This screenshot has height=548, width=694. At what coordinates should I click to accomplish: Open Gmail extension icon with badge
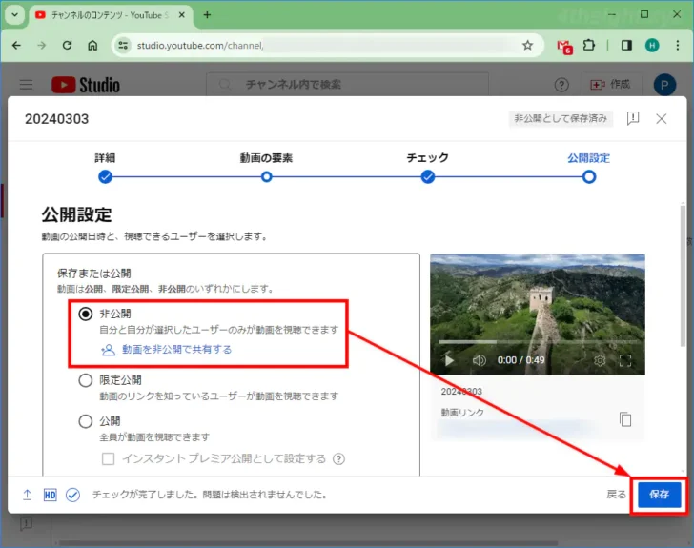tap(564, 46)
